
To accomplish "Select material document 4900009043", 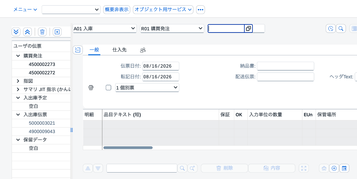I will point(42,132).
